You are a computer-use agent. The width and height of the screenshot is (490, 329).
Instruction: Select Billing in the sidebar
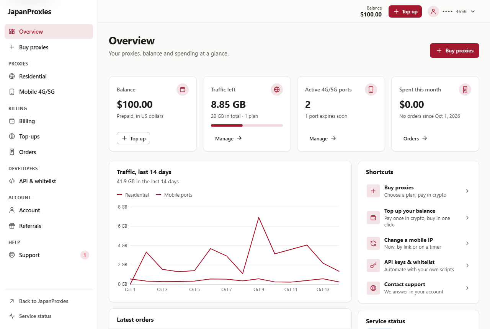(x=49, y=121)
